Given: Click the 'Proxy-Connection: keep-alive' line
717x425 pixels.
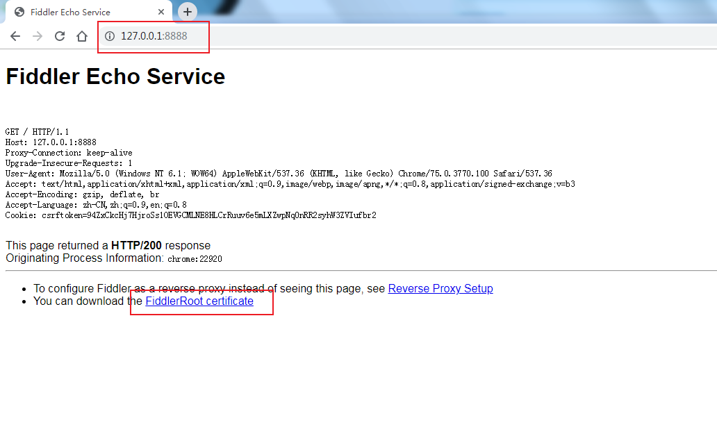Looking at the screenshot, I should [x=69, y=153].
